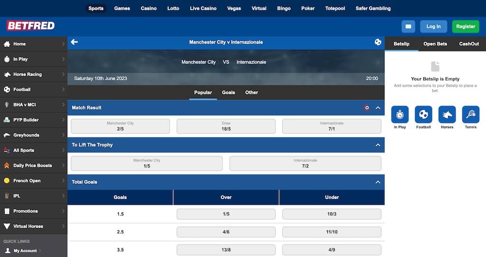
Task: Open Casino in the top navigation
Action: click(149, 9)
